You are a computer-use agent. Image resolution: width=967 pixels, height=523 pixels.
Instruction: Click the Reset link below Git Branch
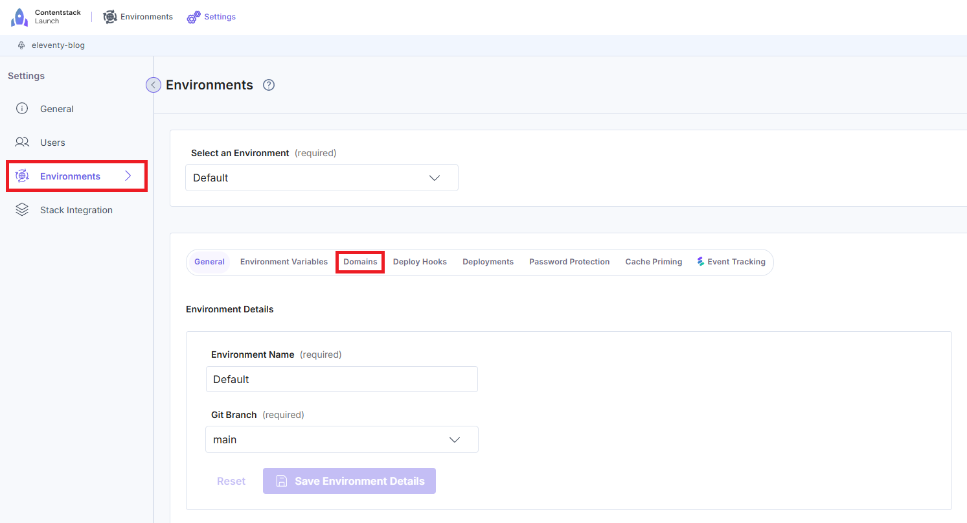pyautogui.click(x=231, y=481)
